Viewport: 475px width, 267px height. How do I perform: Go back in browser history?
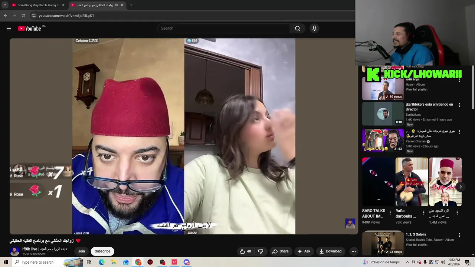(5, 16)
